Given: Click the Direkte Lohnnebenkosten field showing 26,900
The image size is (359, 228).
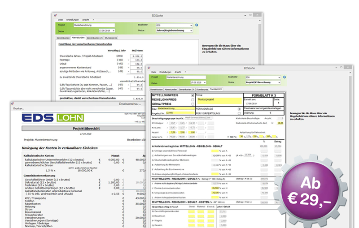Looking at the screenshot, I should click(215, 188).
